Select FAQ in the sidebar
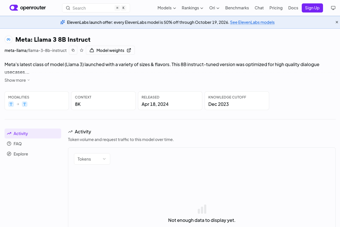The image size is (340, 227). tap(33, 144)
